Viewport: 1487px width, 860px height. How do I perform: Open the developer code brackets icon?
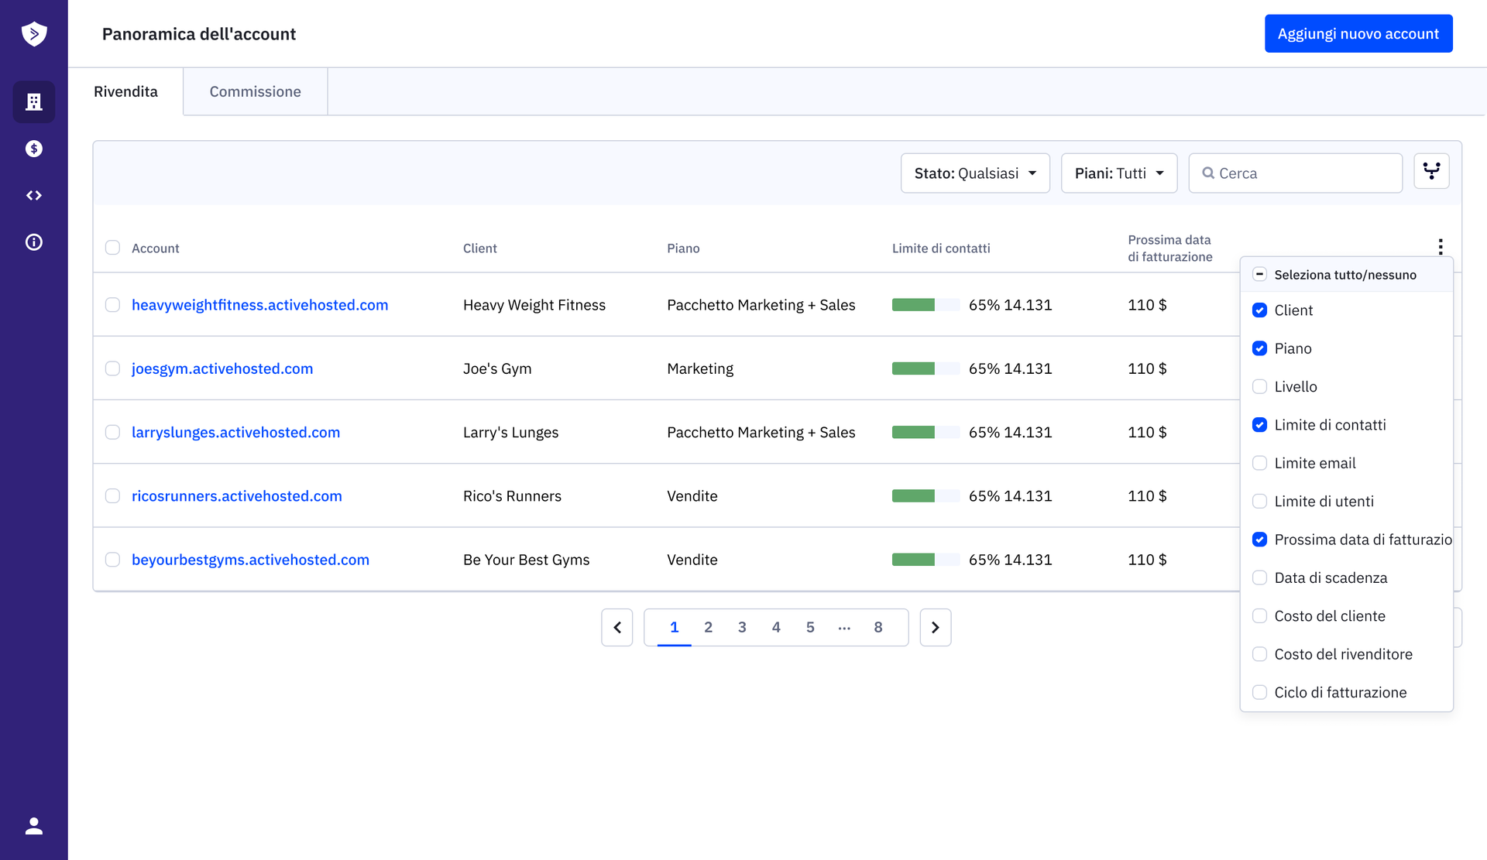point(34,196)
